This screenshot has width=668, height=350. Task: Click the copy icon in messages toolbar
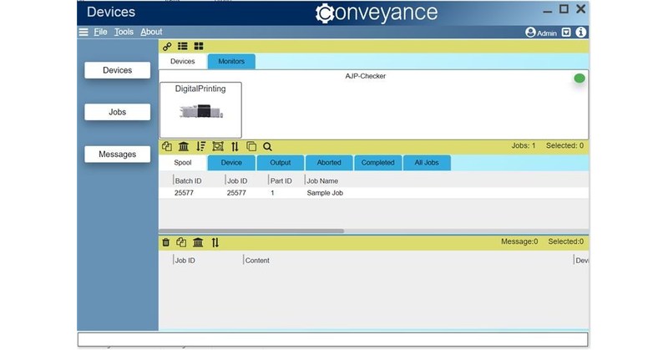(x=181, y=242)
